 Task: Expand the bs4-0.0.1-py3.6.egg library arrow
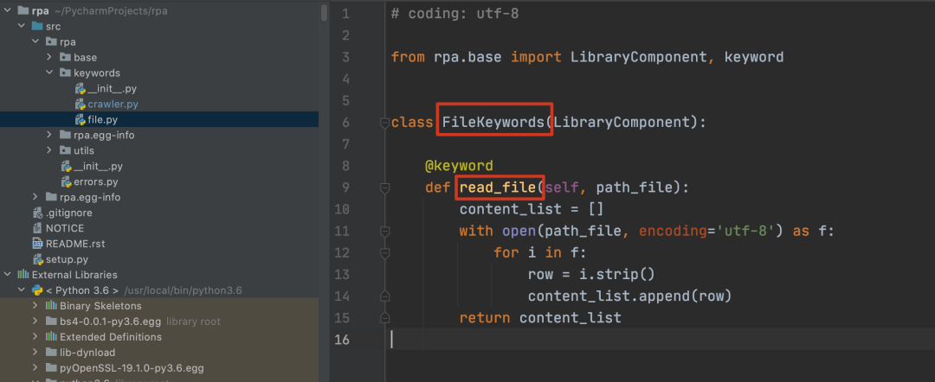35,322
